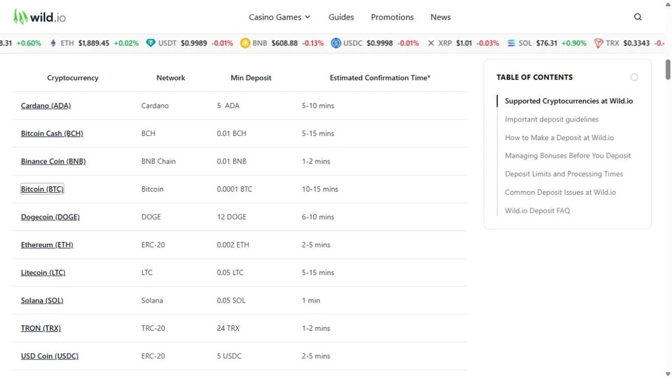The height and width of the screenshot is (378, 672).
Task: Open the Cardano (ADA) link
Action: [x=46, y=105]
